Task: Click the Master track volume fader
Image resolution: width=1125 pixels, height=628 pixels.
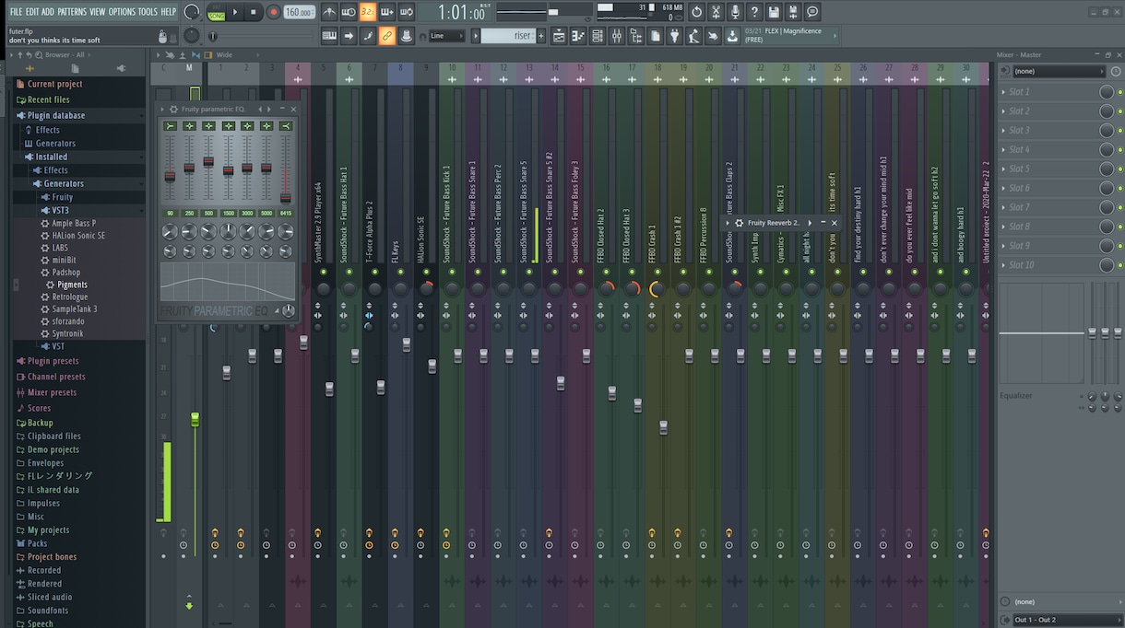Action: click(195, 419)
